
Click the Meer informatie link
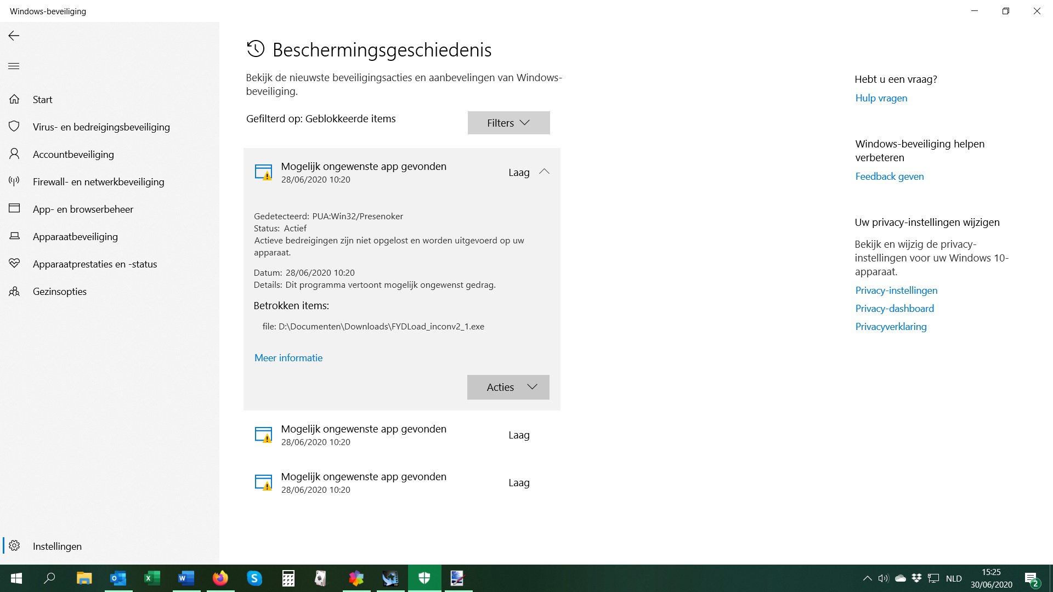[288, 358]
